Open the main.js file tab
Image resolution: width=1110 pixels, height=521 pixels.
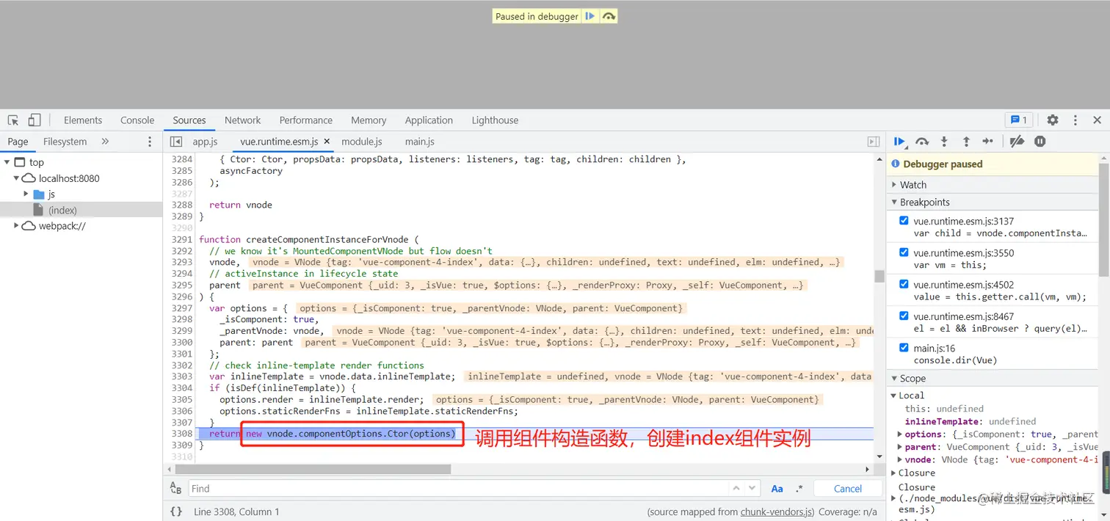(x=420, y=142)
